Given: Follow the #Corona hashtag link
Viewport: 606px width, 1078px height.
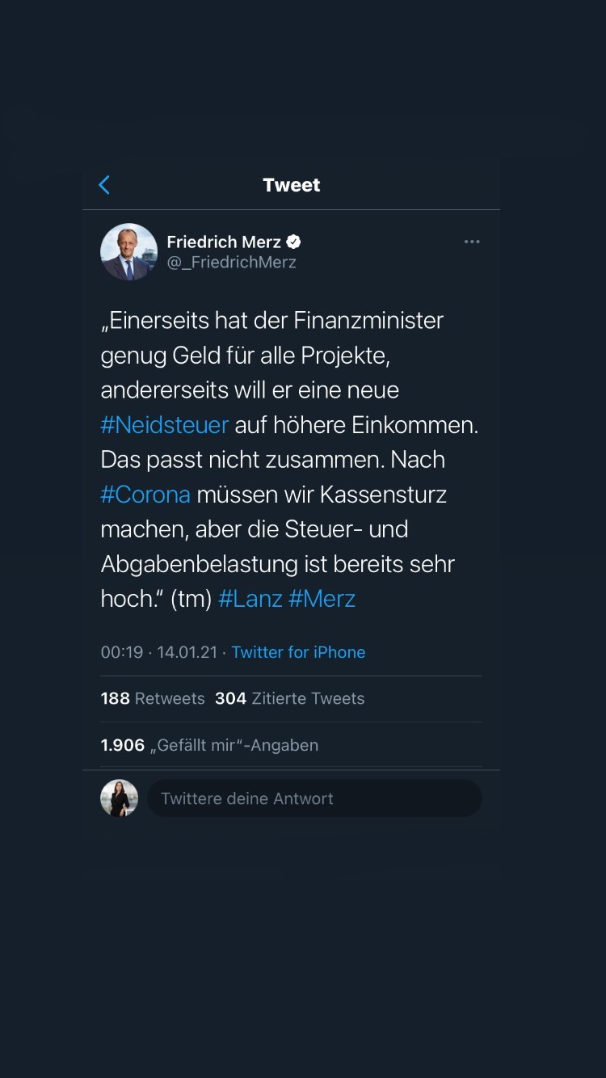Looking at the screenshot, I should (x=145, y=495).
